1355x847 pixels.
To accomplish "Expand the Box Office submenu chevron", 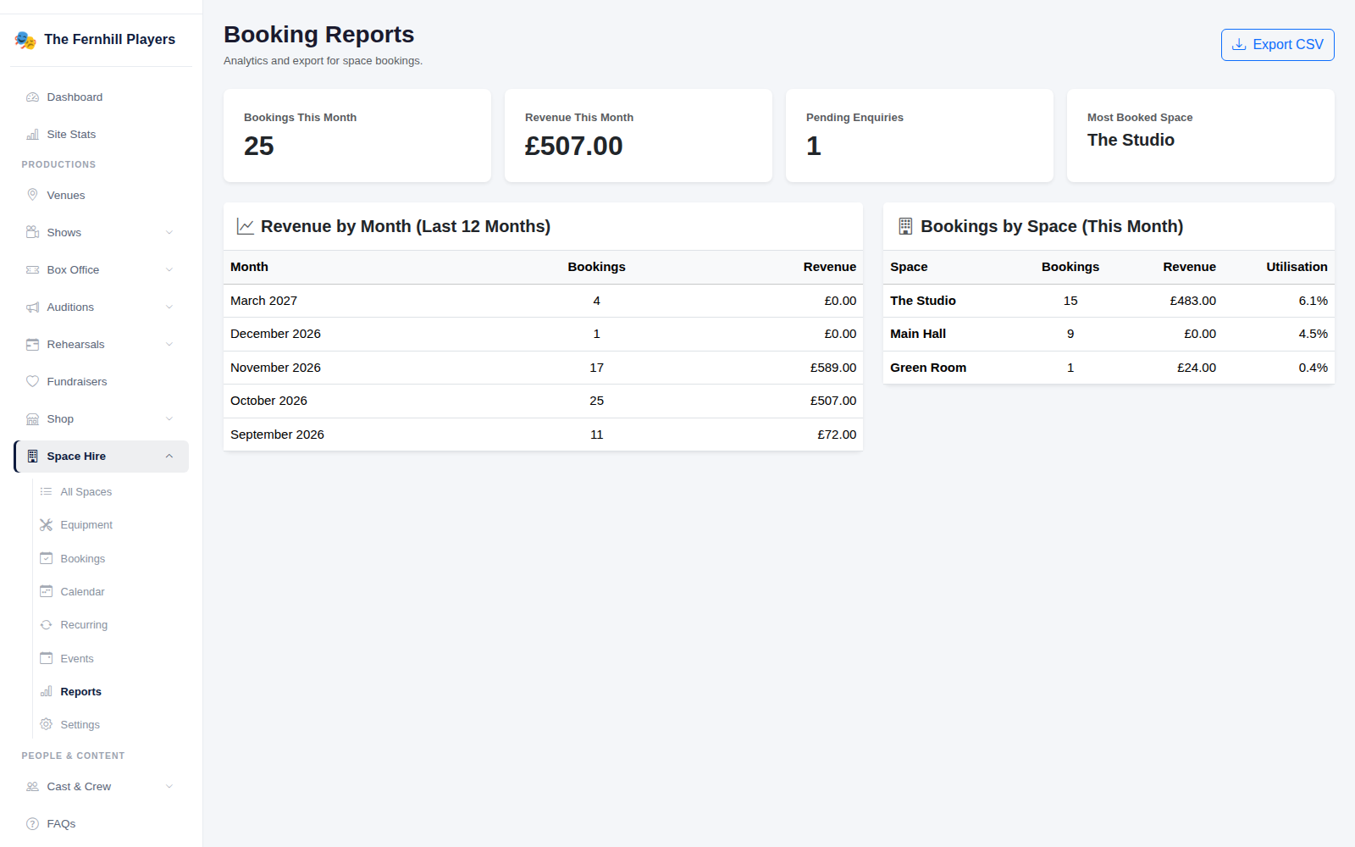I will point(169,270).
